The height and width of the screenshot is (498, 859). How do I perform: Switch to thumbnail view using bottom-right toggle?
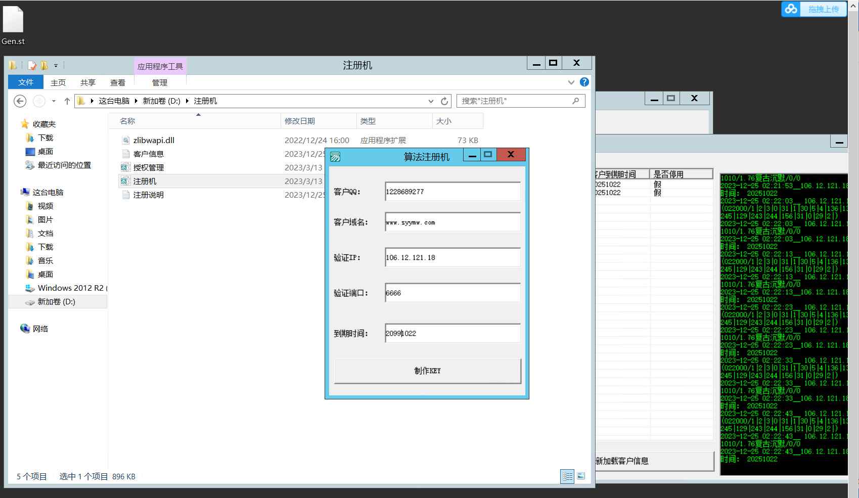tap(581, 476)
